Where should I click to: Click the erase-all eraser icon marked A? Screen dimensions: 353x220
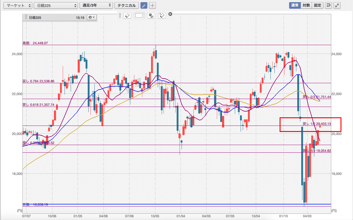pyautogui.click(x=162, y=16)
